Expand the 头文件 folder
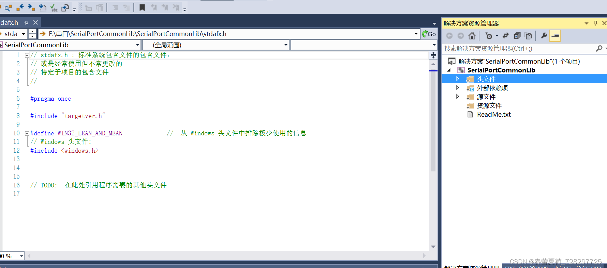 (x=458, y=79)
